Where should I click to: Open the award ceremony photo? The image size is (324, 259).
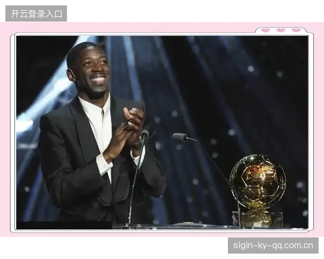click(162, 133)
